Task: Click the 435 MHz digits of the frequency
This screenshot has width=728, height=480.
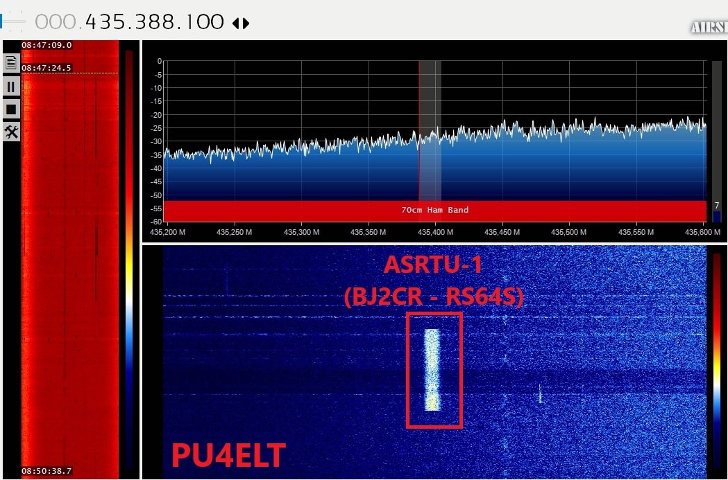Action: 106,22
